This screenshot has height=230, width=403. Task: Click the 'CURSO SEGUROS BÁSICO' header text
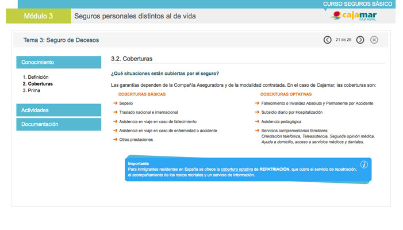358,4
